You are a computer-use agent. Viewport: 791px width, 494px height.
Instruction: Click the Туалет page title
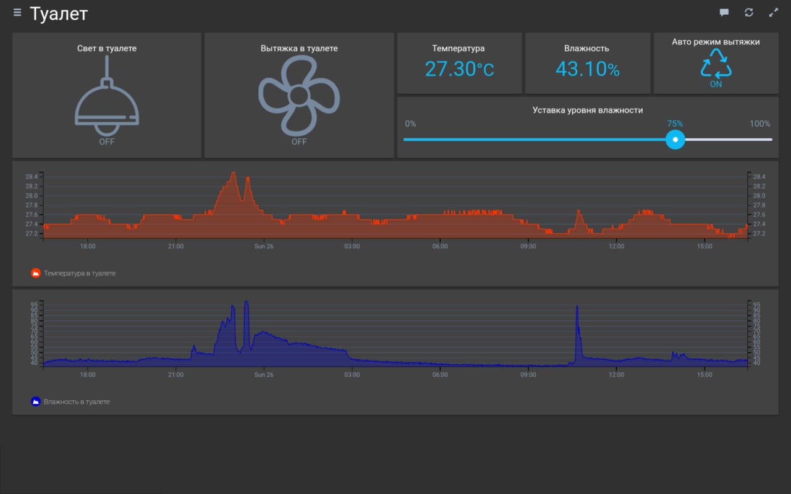59,13
